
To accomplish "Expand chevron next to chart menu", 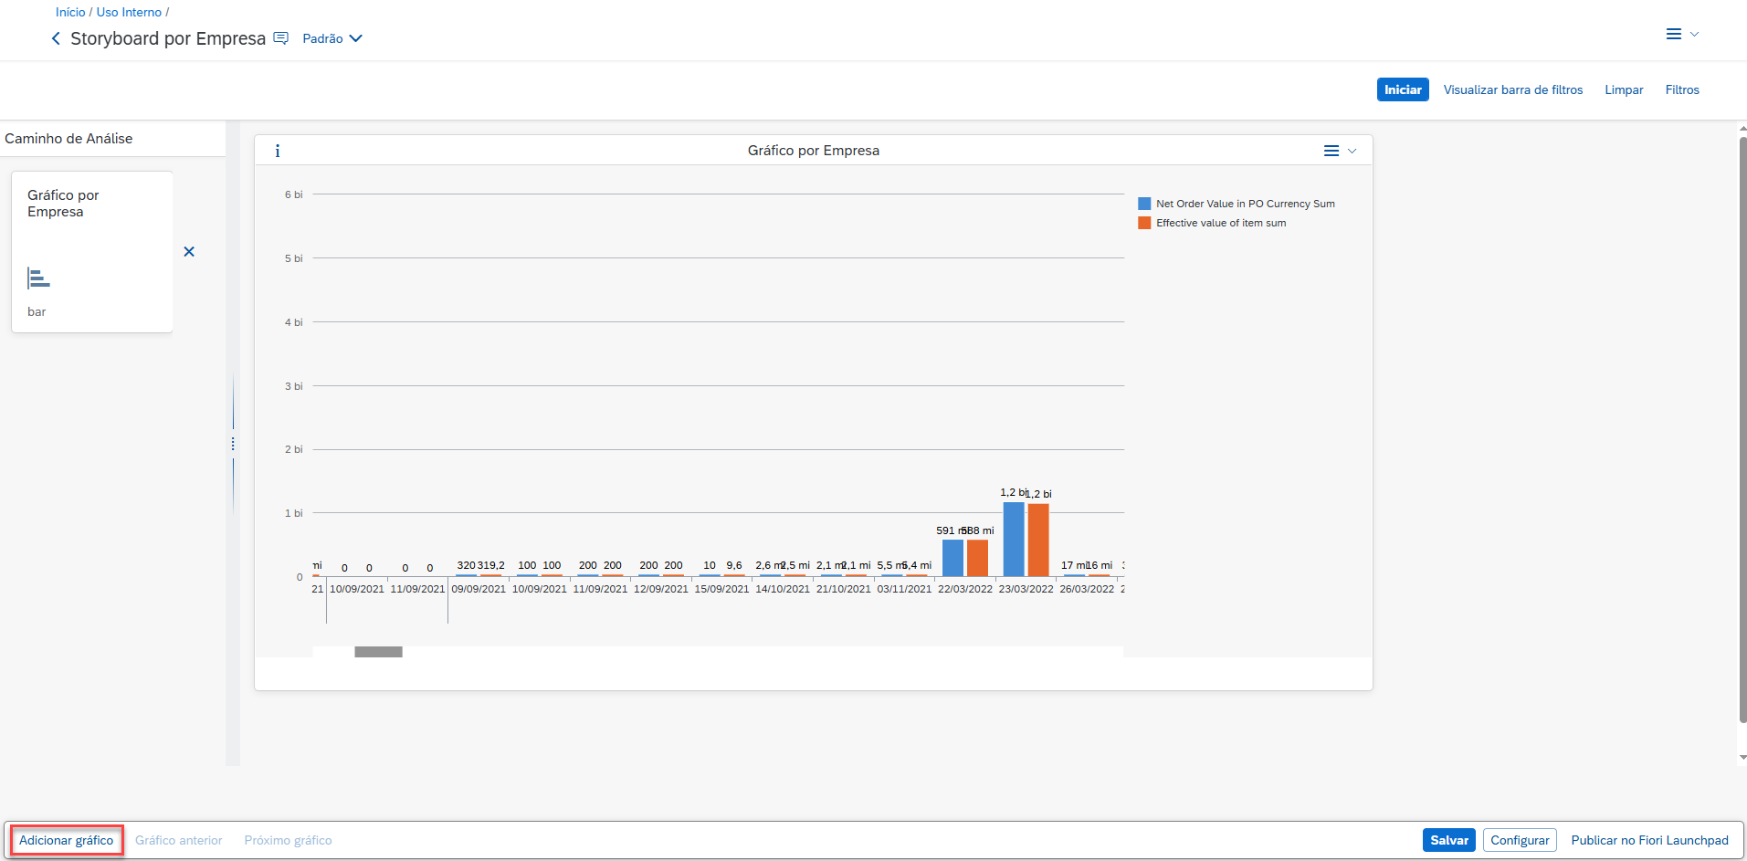I will (1352, 151).
